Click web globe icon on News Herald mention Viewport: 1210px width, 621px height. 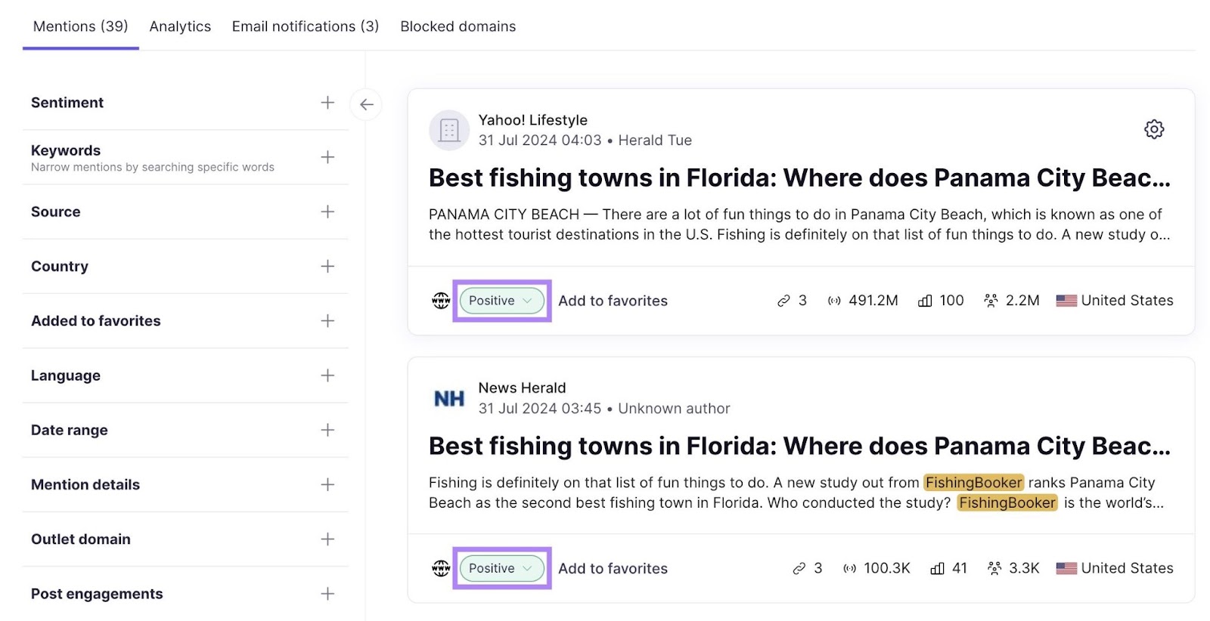[440, 568]
